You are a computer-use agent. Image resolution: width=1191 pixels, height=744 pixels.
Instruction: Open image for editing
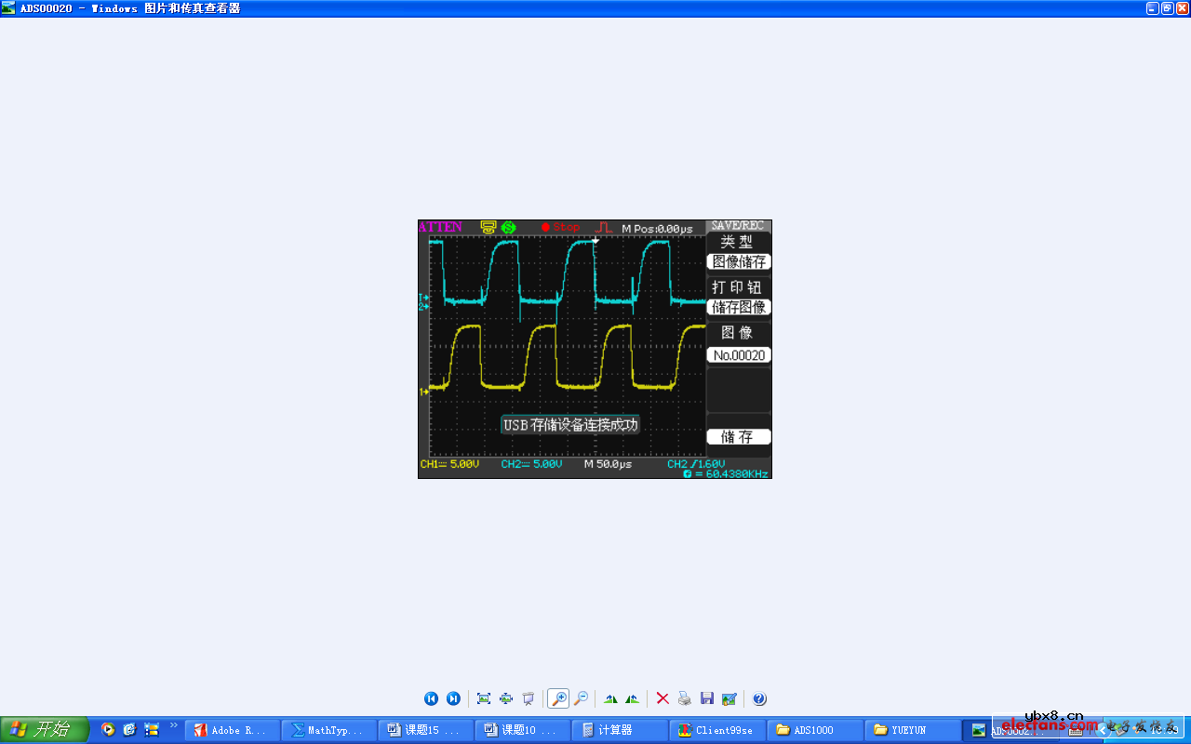[x=729, y=698]
